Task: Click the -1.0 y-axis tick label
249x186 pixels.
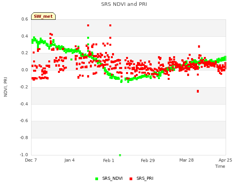Action: click(x=24, y=155)
